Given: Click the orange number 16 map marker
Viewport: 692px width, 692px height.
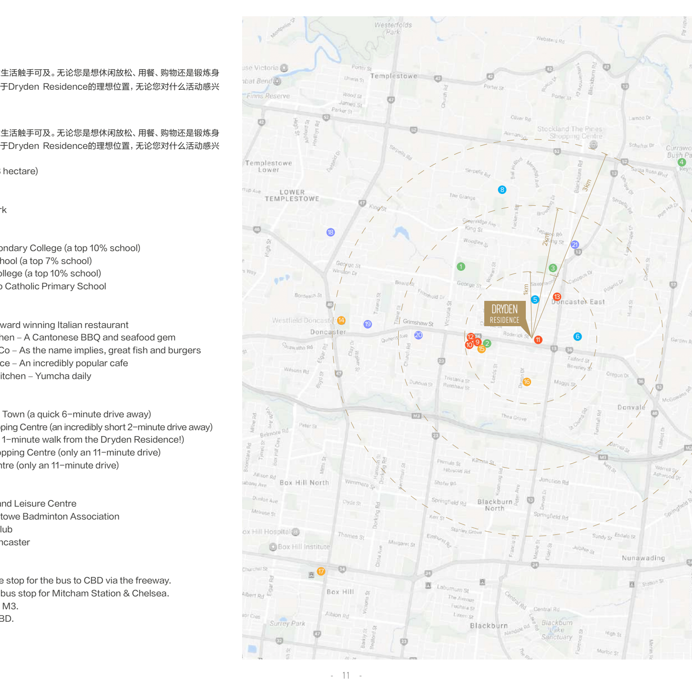Looking at the screenshot, I should [x=527, y=382].
